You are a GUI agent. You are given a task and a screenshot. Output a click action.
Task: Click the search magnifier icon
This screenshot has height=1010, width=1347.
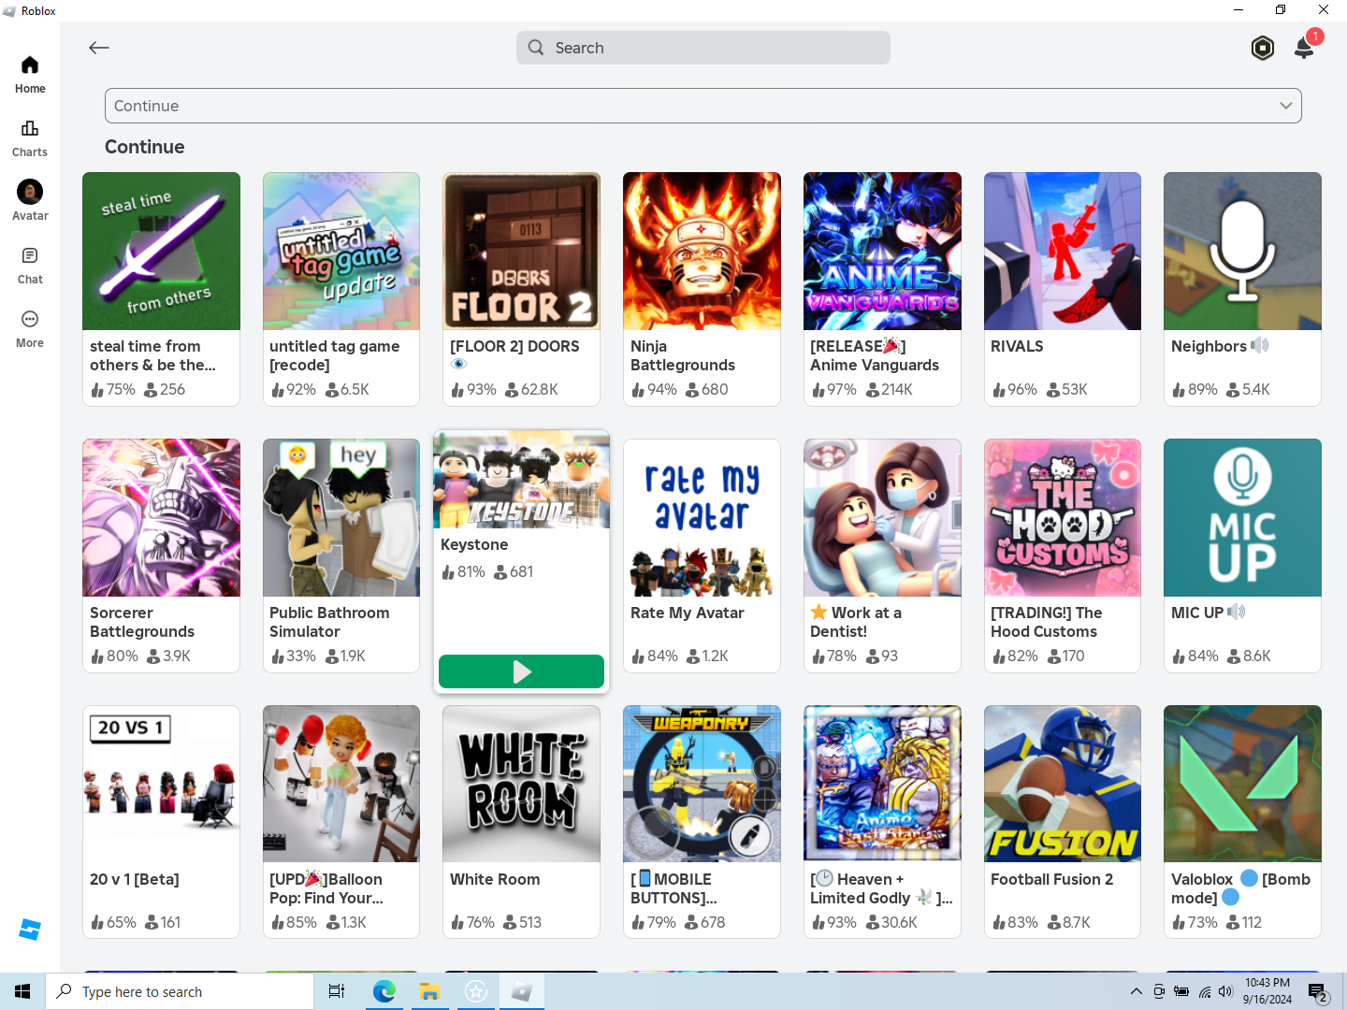536,48
